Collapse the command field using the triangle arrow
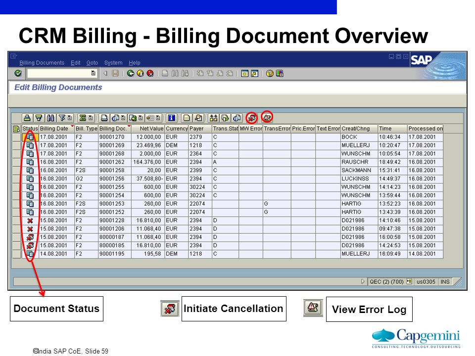 105,73
